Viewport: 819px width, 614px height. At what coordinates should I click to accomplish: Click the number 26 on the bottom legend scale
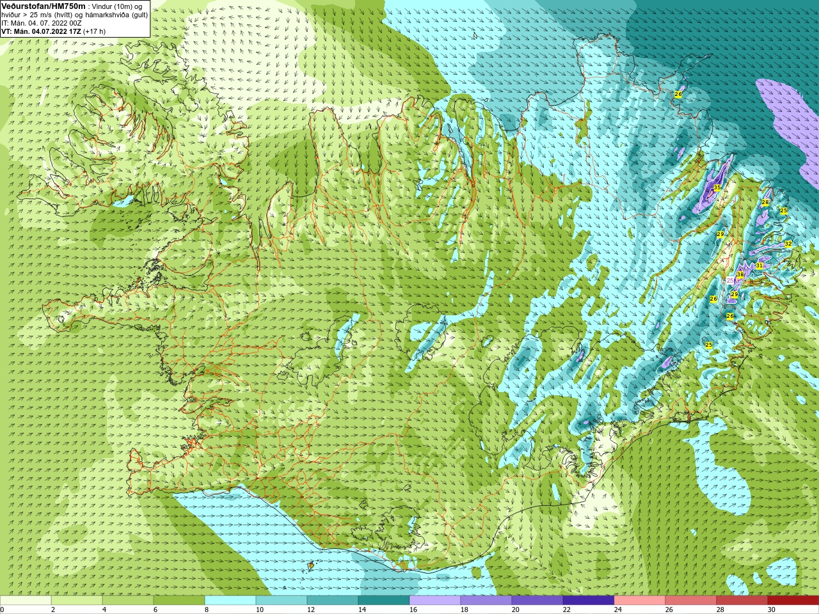(669, 610)
